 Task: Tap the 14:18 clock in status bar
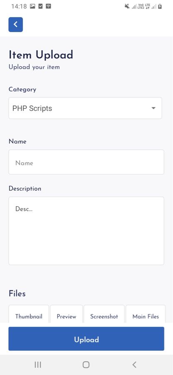coord(19,6)
